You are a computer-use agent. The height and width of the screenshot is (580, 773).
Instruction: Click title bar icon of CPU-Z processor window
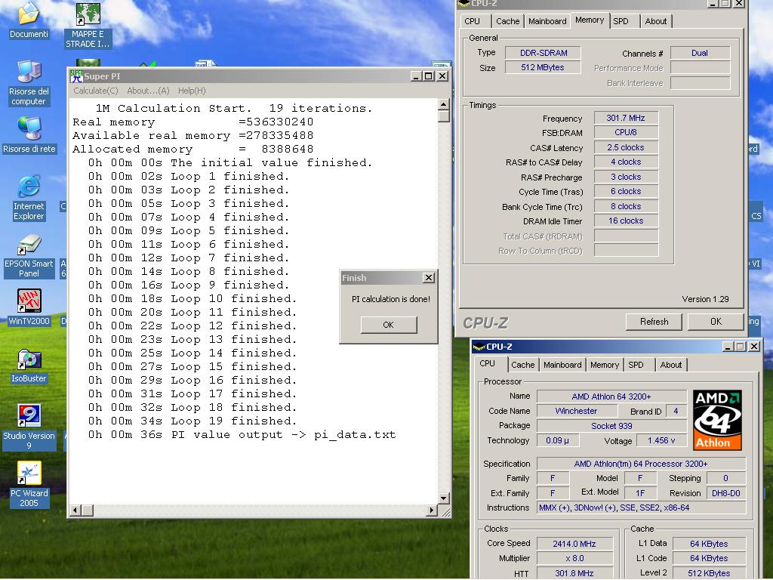(479, 347)
